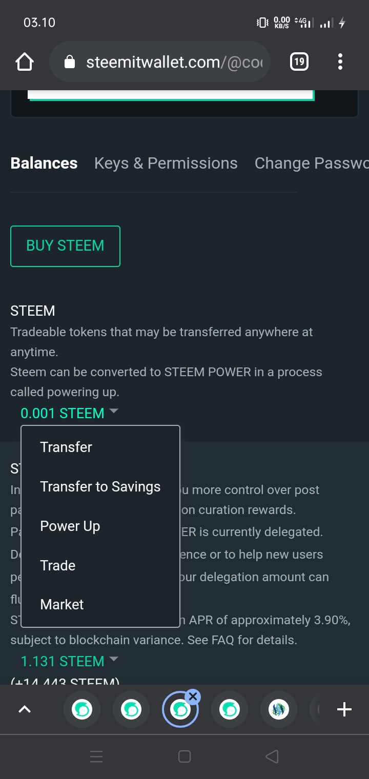Tap the Android home square button

184,756
